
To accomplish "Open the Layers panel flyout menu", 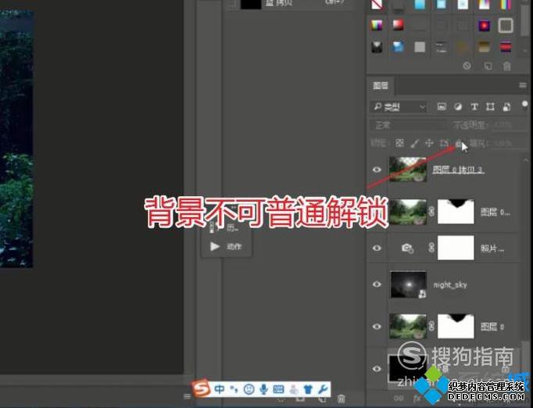I will 523,85.
